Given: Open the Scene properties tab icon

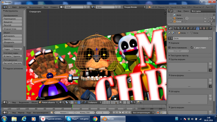Looking at the screenshot, I should [x=182, y=28].
